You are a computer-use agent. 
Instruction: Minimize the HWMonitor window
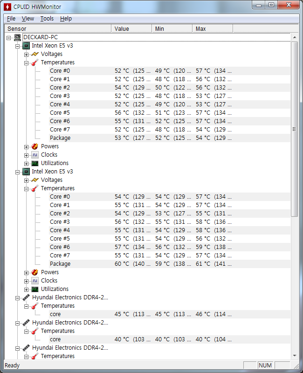coord(259,5)
